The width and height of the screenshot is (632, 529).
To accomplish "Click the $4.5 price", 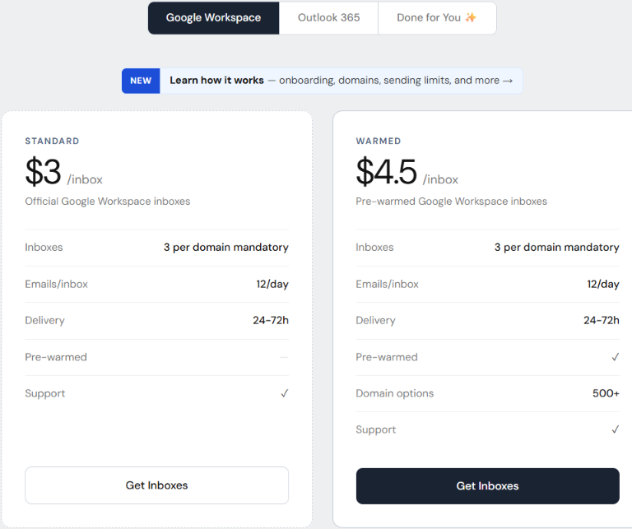I will click(386, 172).
